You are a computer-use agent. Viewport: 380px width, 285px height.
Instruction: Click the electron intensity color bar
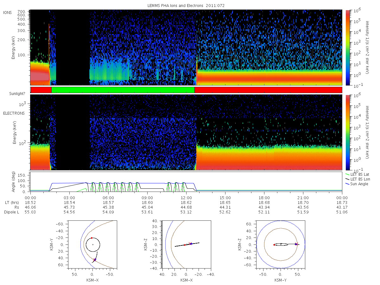(x=348, y=132)
